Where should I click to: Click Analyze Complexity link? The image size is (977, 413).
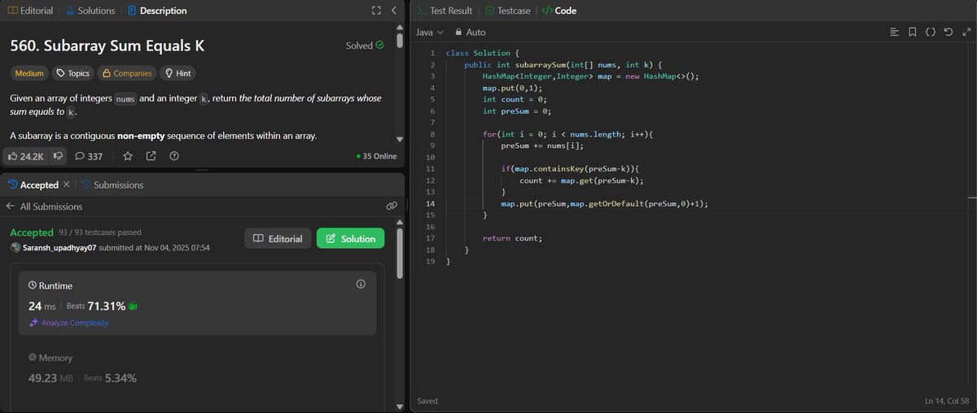pyautogui.click(x=68, y=323)
